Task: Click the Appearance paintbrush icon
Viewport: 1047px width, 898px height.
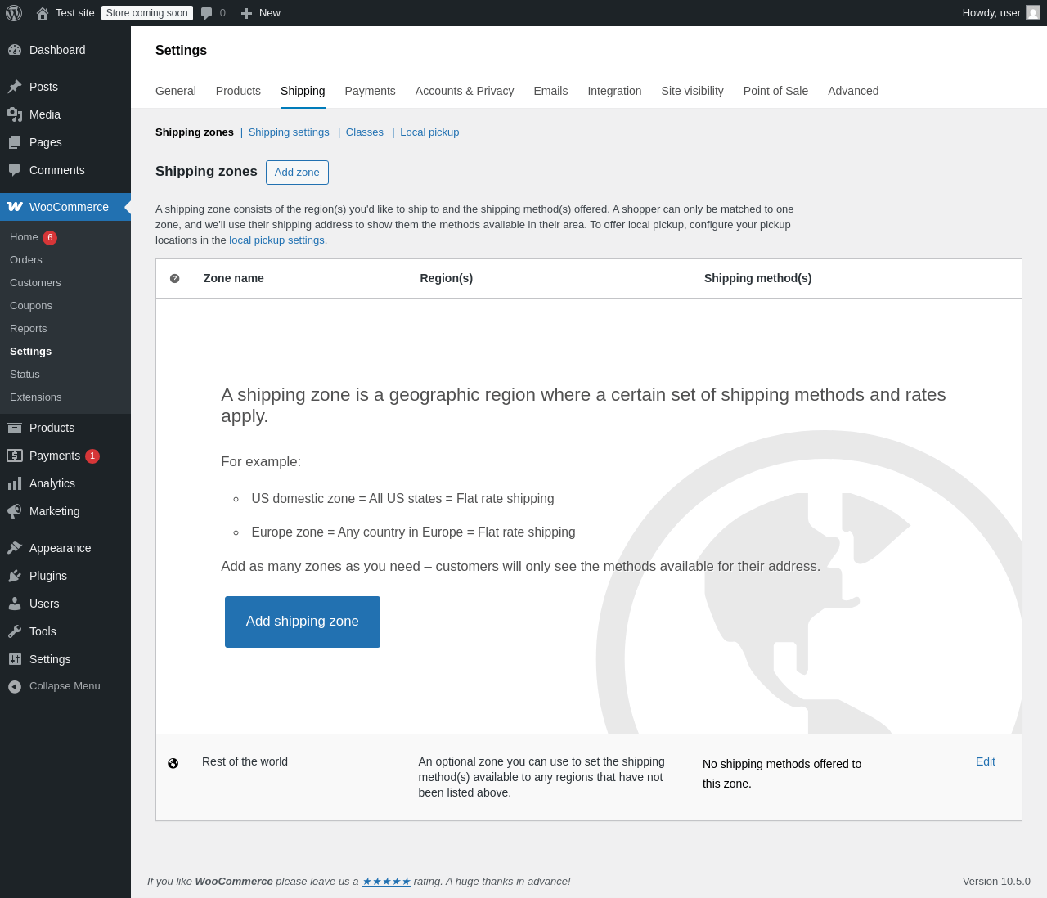Action: 15,548
